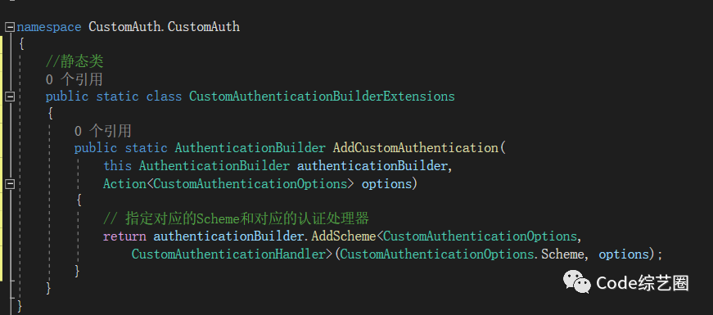Viewport: 713px width, 315px height.
Task: Click the comment about Scheme和对应的认证处理器
Action: point(236,219)
